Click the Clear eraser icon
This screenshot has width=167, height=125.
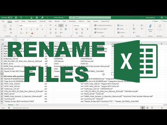pyautogui.click(x=134, y=33)
